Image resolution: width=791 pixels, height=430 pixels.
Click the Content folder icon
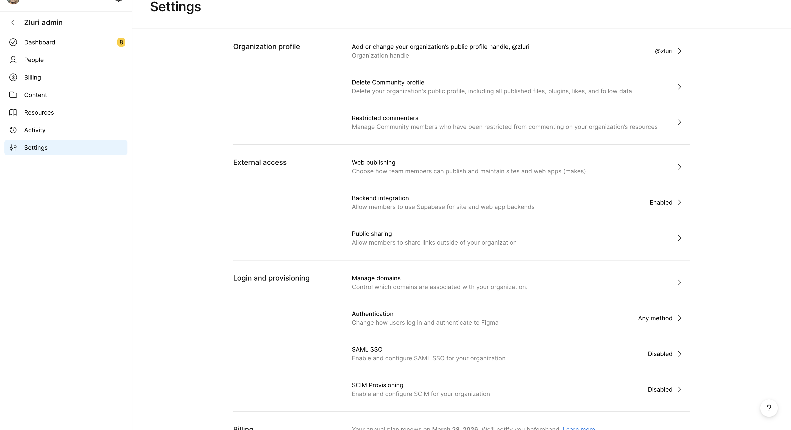click(x=13, y=95)
